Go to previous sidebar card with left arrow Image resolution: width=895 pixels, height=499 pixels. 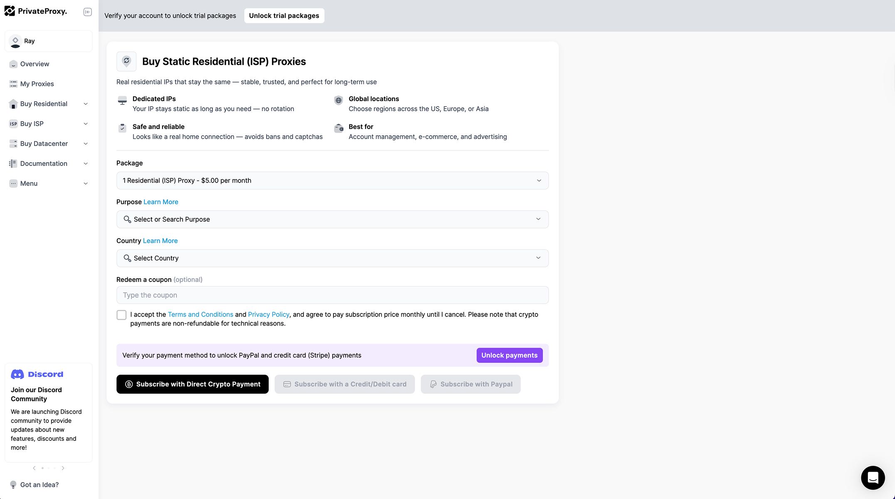(x=34, y=468)
